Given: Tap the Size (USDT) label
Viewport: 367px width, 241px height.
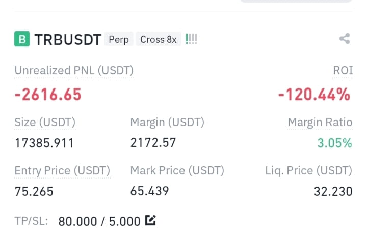Looking at the screenshot, I should [x=45, y=122].
